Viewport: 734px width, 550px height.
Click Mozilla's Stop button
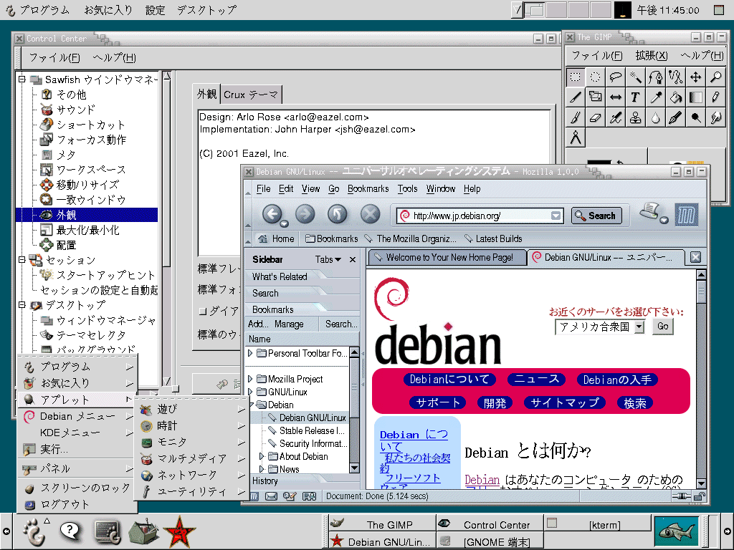tap(370, 214)
